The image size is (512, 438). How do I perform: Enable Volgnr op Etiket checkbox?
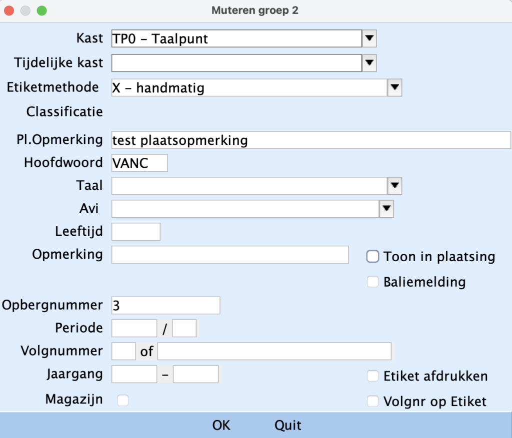tap(373, 401)
